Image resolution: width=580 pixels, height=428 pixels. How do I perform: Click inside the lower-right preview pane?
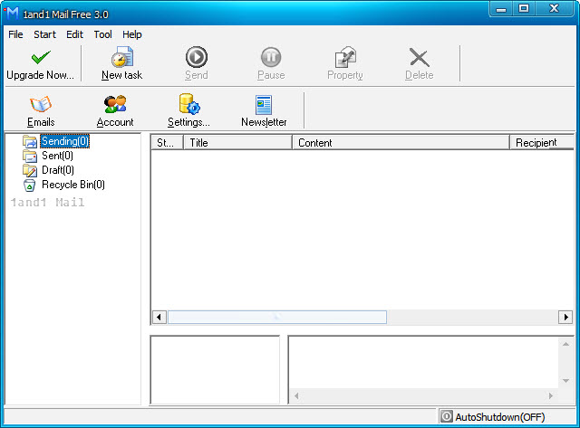(x=423, y=362)
